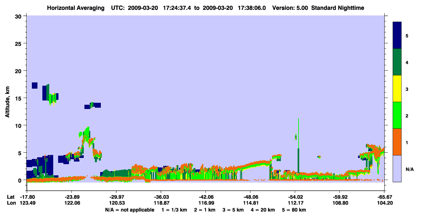The width and height of the screenshot is (427, 219).
Task: Click the altitude tick label 25
Action: (x=19, y=44)
